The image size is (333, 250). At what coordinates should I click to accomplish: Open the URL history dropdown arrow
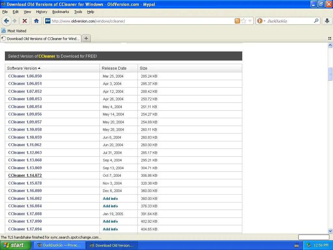click(x=250, y=21)
